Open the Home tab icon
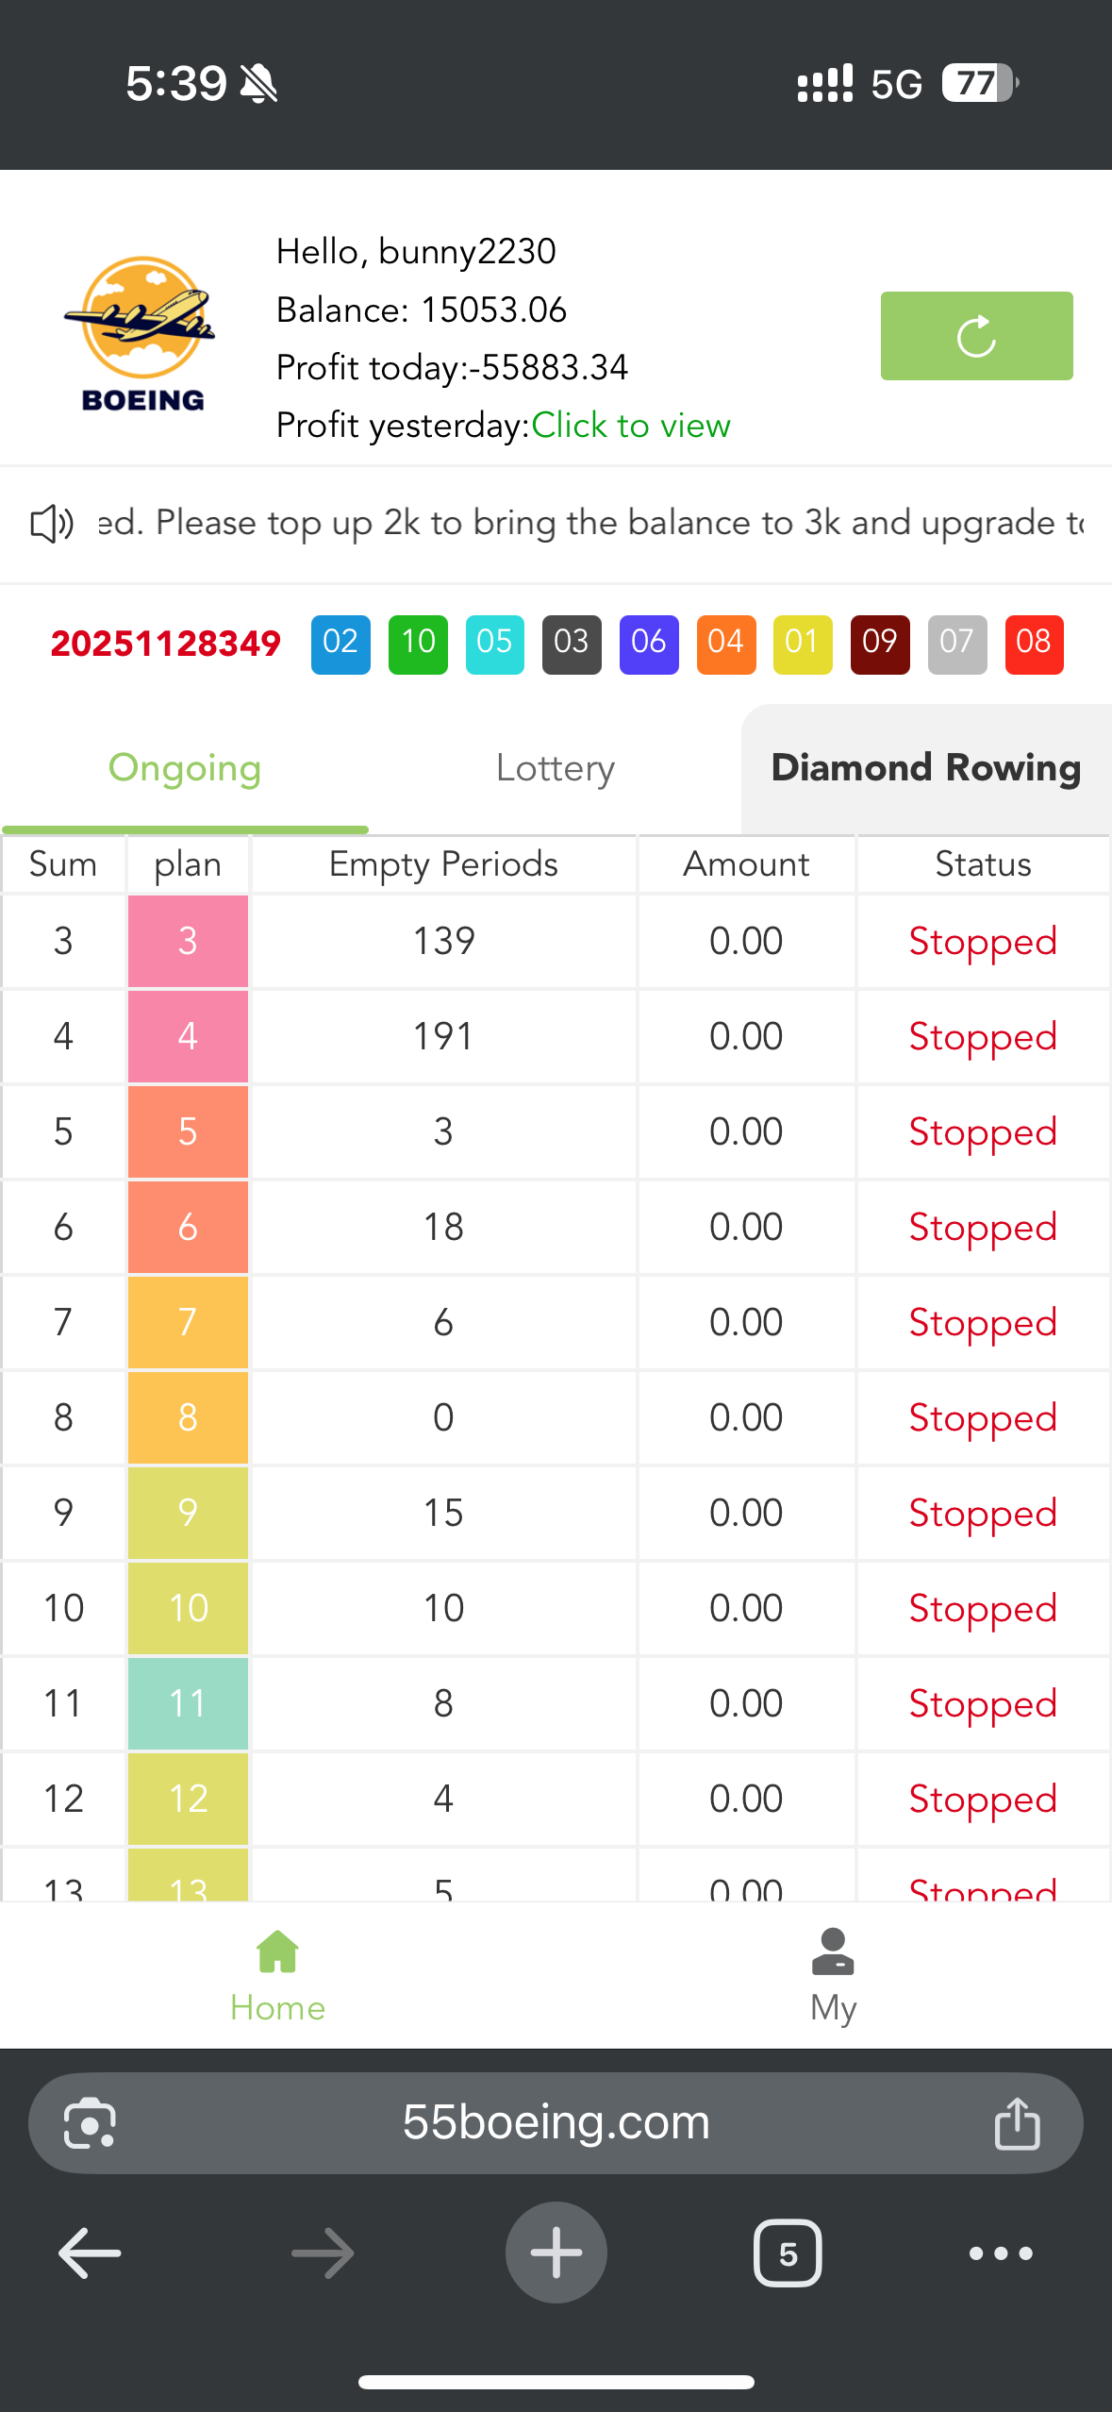 (x=277, y=1951)
